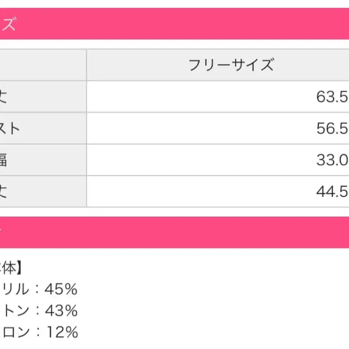This screenshot has height=349, width=349.
Task: Click the empty gray cell left of フリーサイズ
Action: click(42, 65)
